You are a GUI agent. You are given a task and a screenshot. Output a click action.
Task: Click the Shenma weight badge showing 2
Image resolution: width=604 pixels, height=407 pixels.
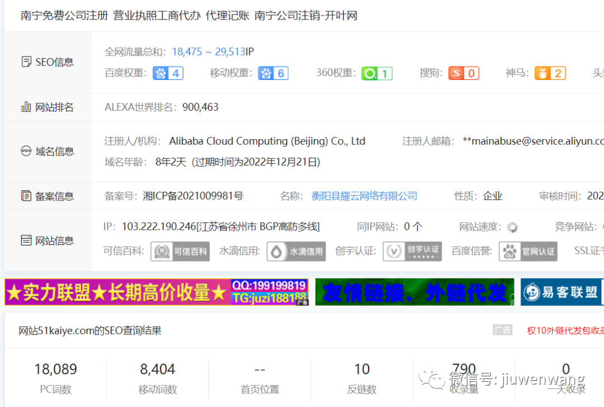click(550, 73)
